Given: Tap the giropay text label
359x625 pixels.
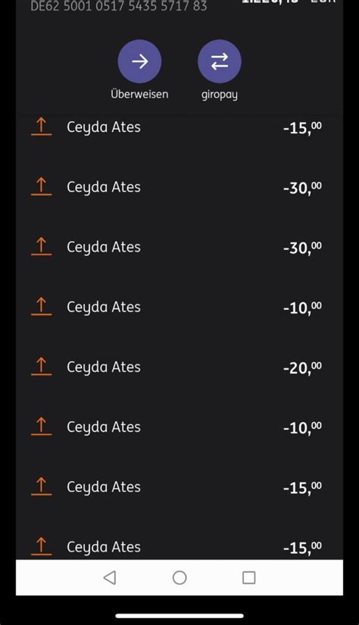Looking at the screenshot, I should 220,95.
